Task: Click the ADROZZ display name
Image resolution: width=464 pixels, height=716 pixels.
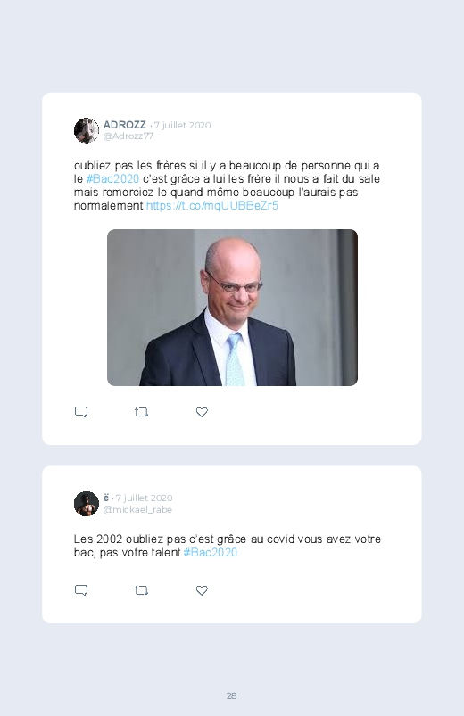Action: point(124,125)
